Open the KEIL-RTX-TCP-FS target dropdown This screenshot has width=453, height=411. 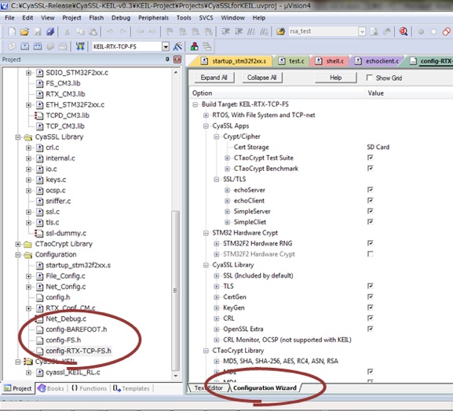click(x=166, y=46)
